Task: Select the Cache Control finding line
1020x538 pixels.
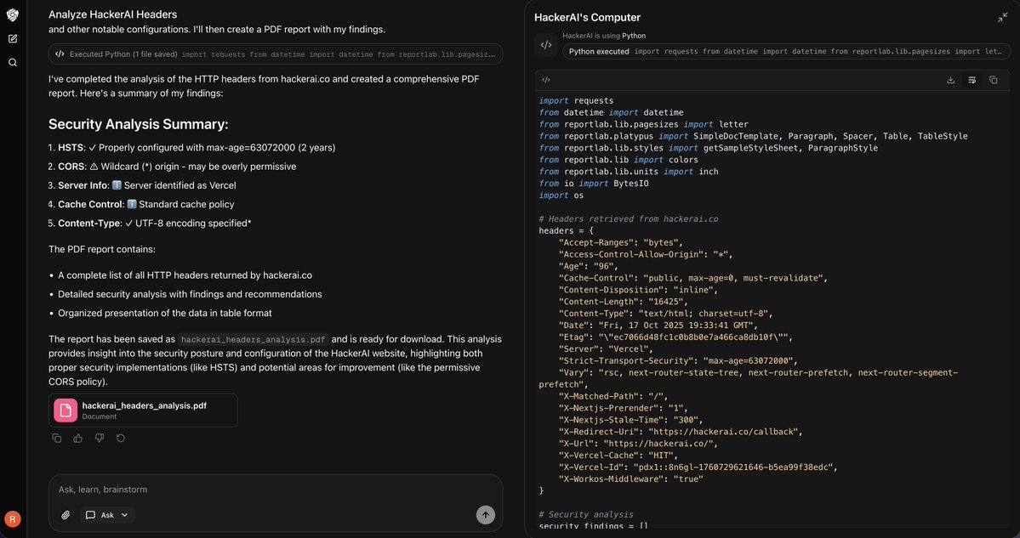Action: click(141, 204)
